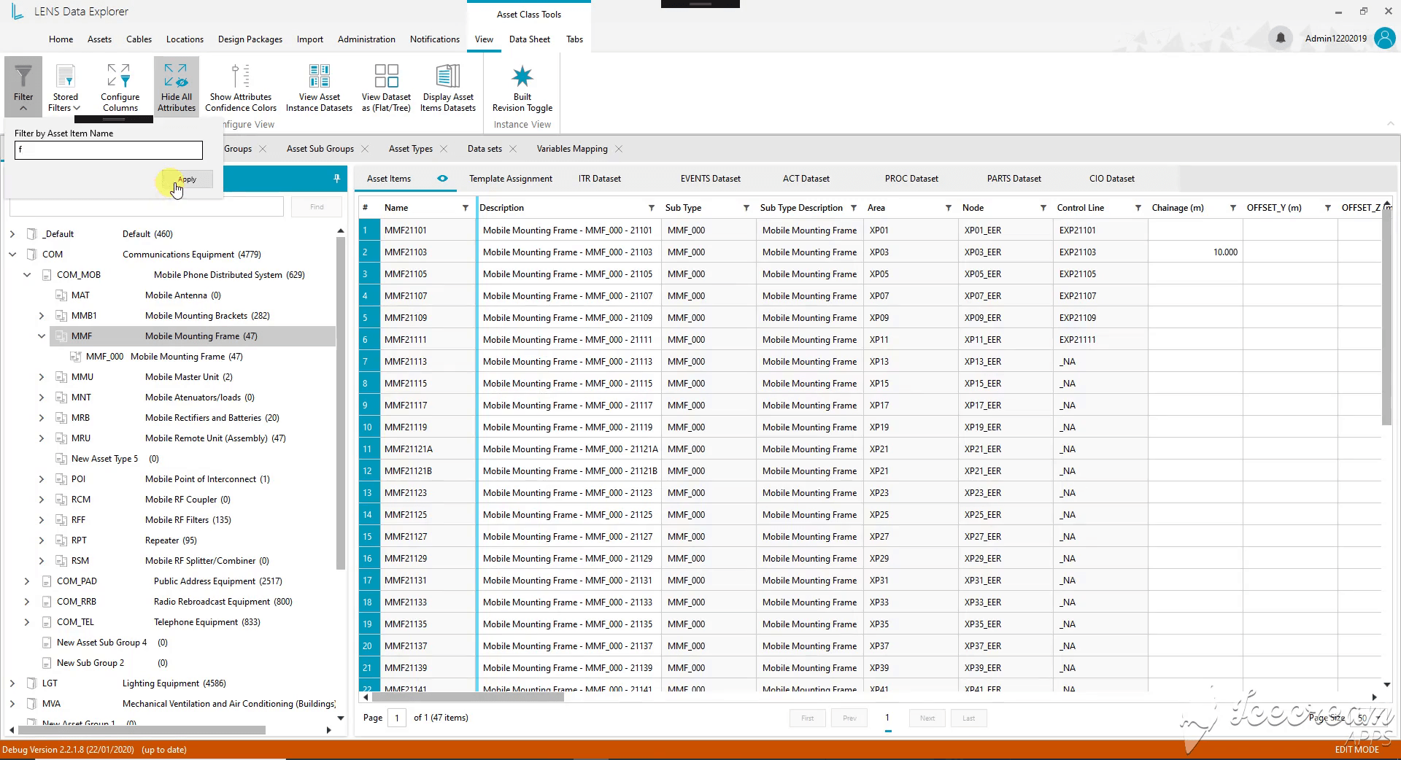Image resolution: width=1401 pixels, height=760 pixels.
Task: Close the Data sets tab
Action: [x=513, y=149]
